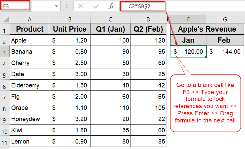Screen dimensions: 245x149
Task: Select row 2 header
Action: click(x=5, y=40)
